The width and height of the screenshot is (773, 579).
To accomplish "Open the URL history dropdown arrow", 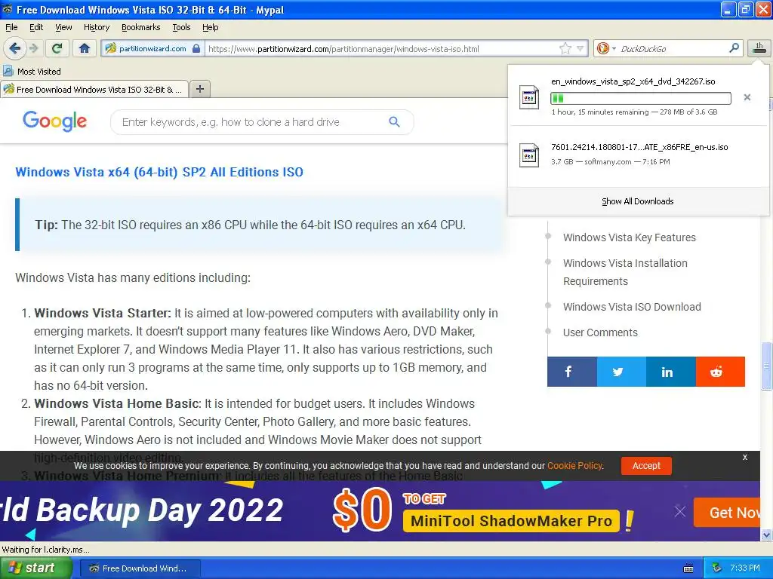I will [x=581, y=48].
